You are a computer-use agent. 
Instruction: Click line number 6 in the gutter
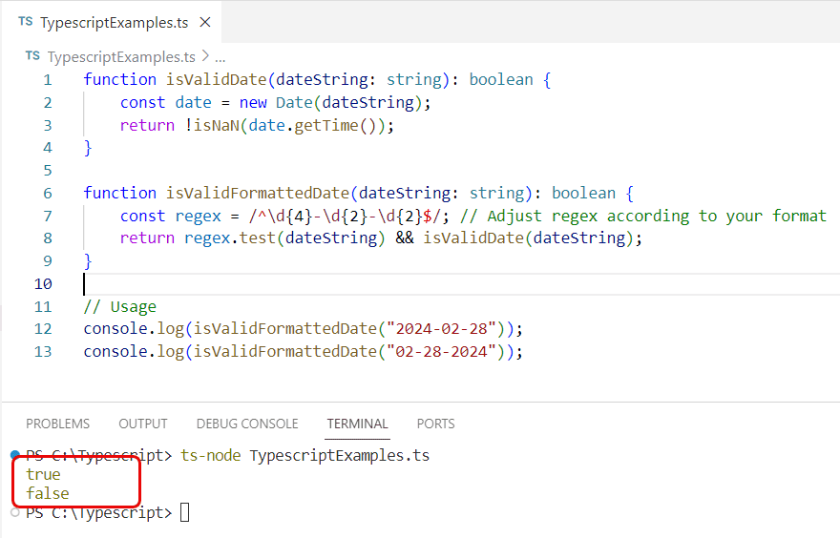pyautogui.click(x=48, y=194)
